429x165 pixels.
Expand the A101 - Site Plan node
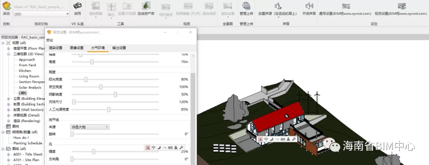point(8,160)
